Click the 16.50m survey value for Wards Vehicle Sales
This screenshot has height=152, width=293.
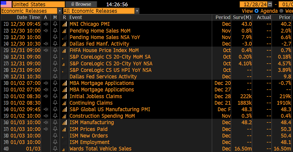243,149
